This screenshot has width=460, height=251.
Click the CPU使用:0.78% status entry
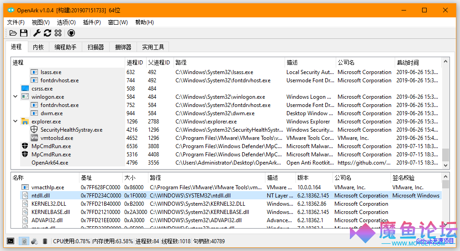[71, 241]
